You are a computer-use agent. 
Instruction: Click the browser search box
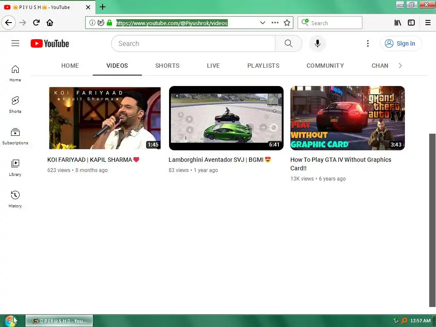pyautogui.click(x=330, y=23)
